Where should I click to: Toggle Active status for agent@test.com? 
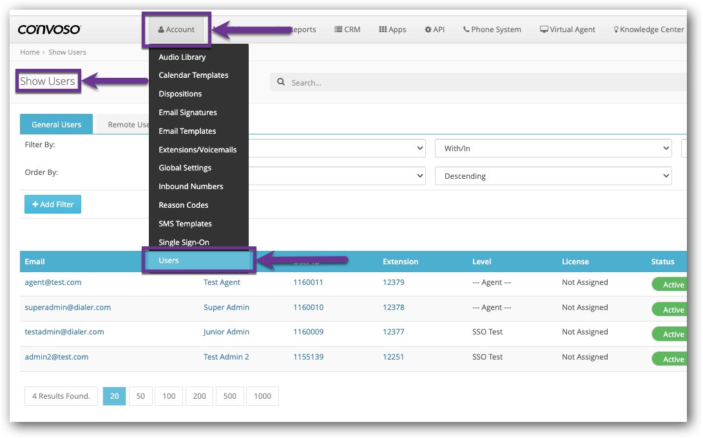[670, 285]
